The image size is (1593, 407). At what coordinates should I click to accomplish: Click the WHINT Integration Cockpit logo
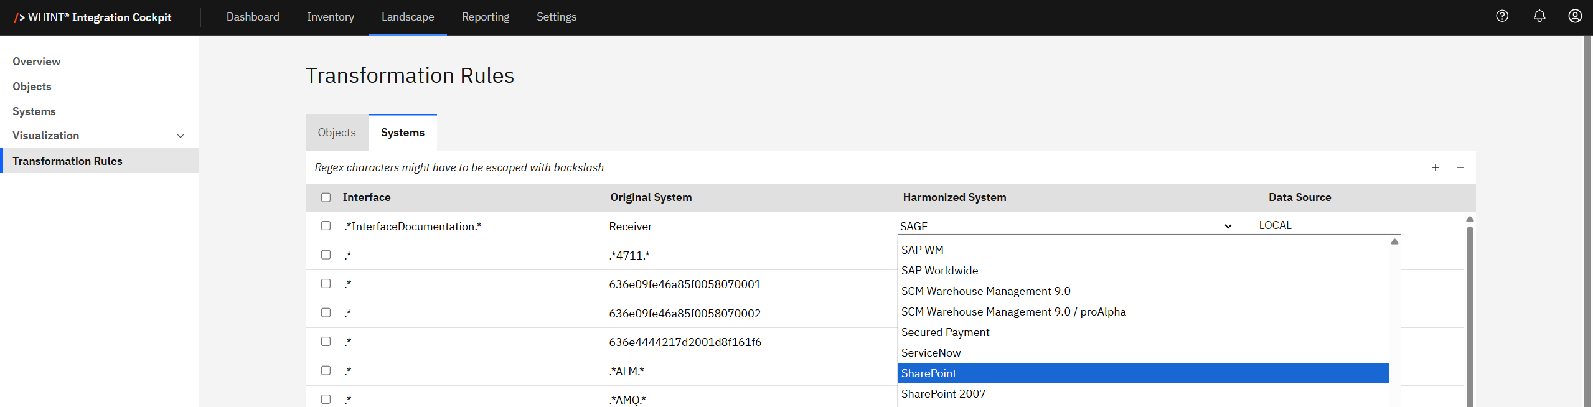[93, 17]
